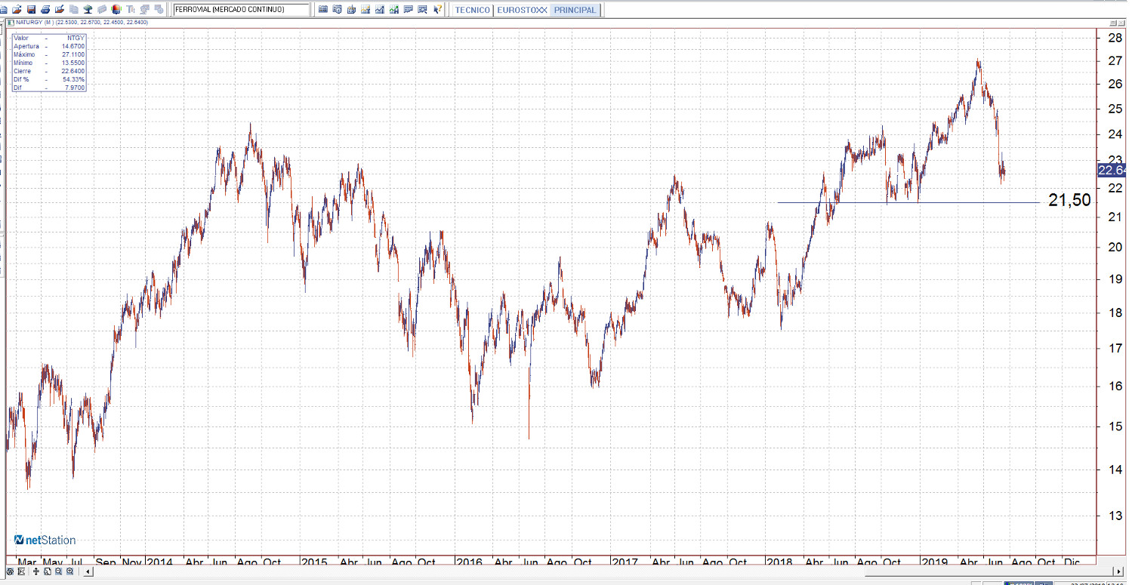Click the zoom out magnifier icon
This screenshot has height=585, width=1132.
[58, 571]
